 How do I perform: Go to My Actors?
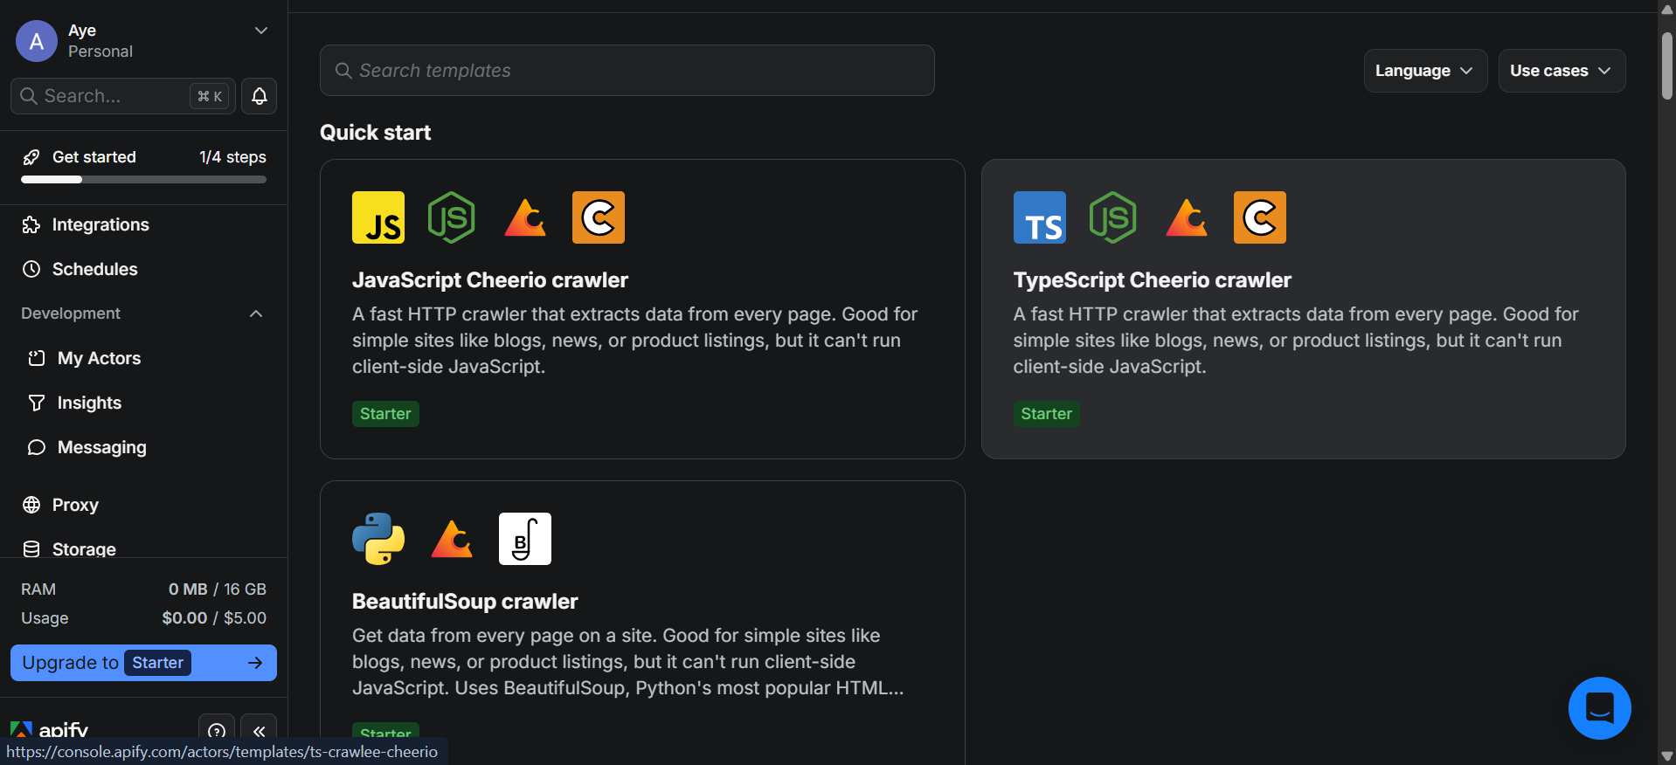coord(99,358)
